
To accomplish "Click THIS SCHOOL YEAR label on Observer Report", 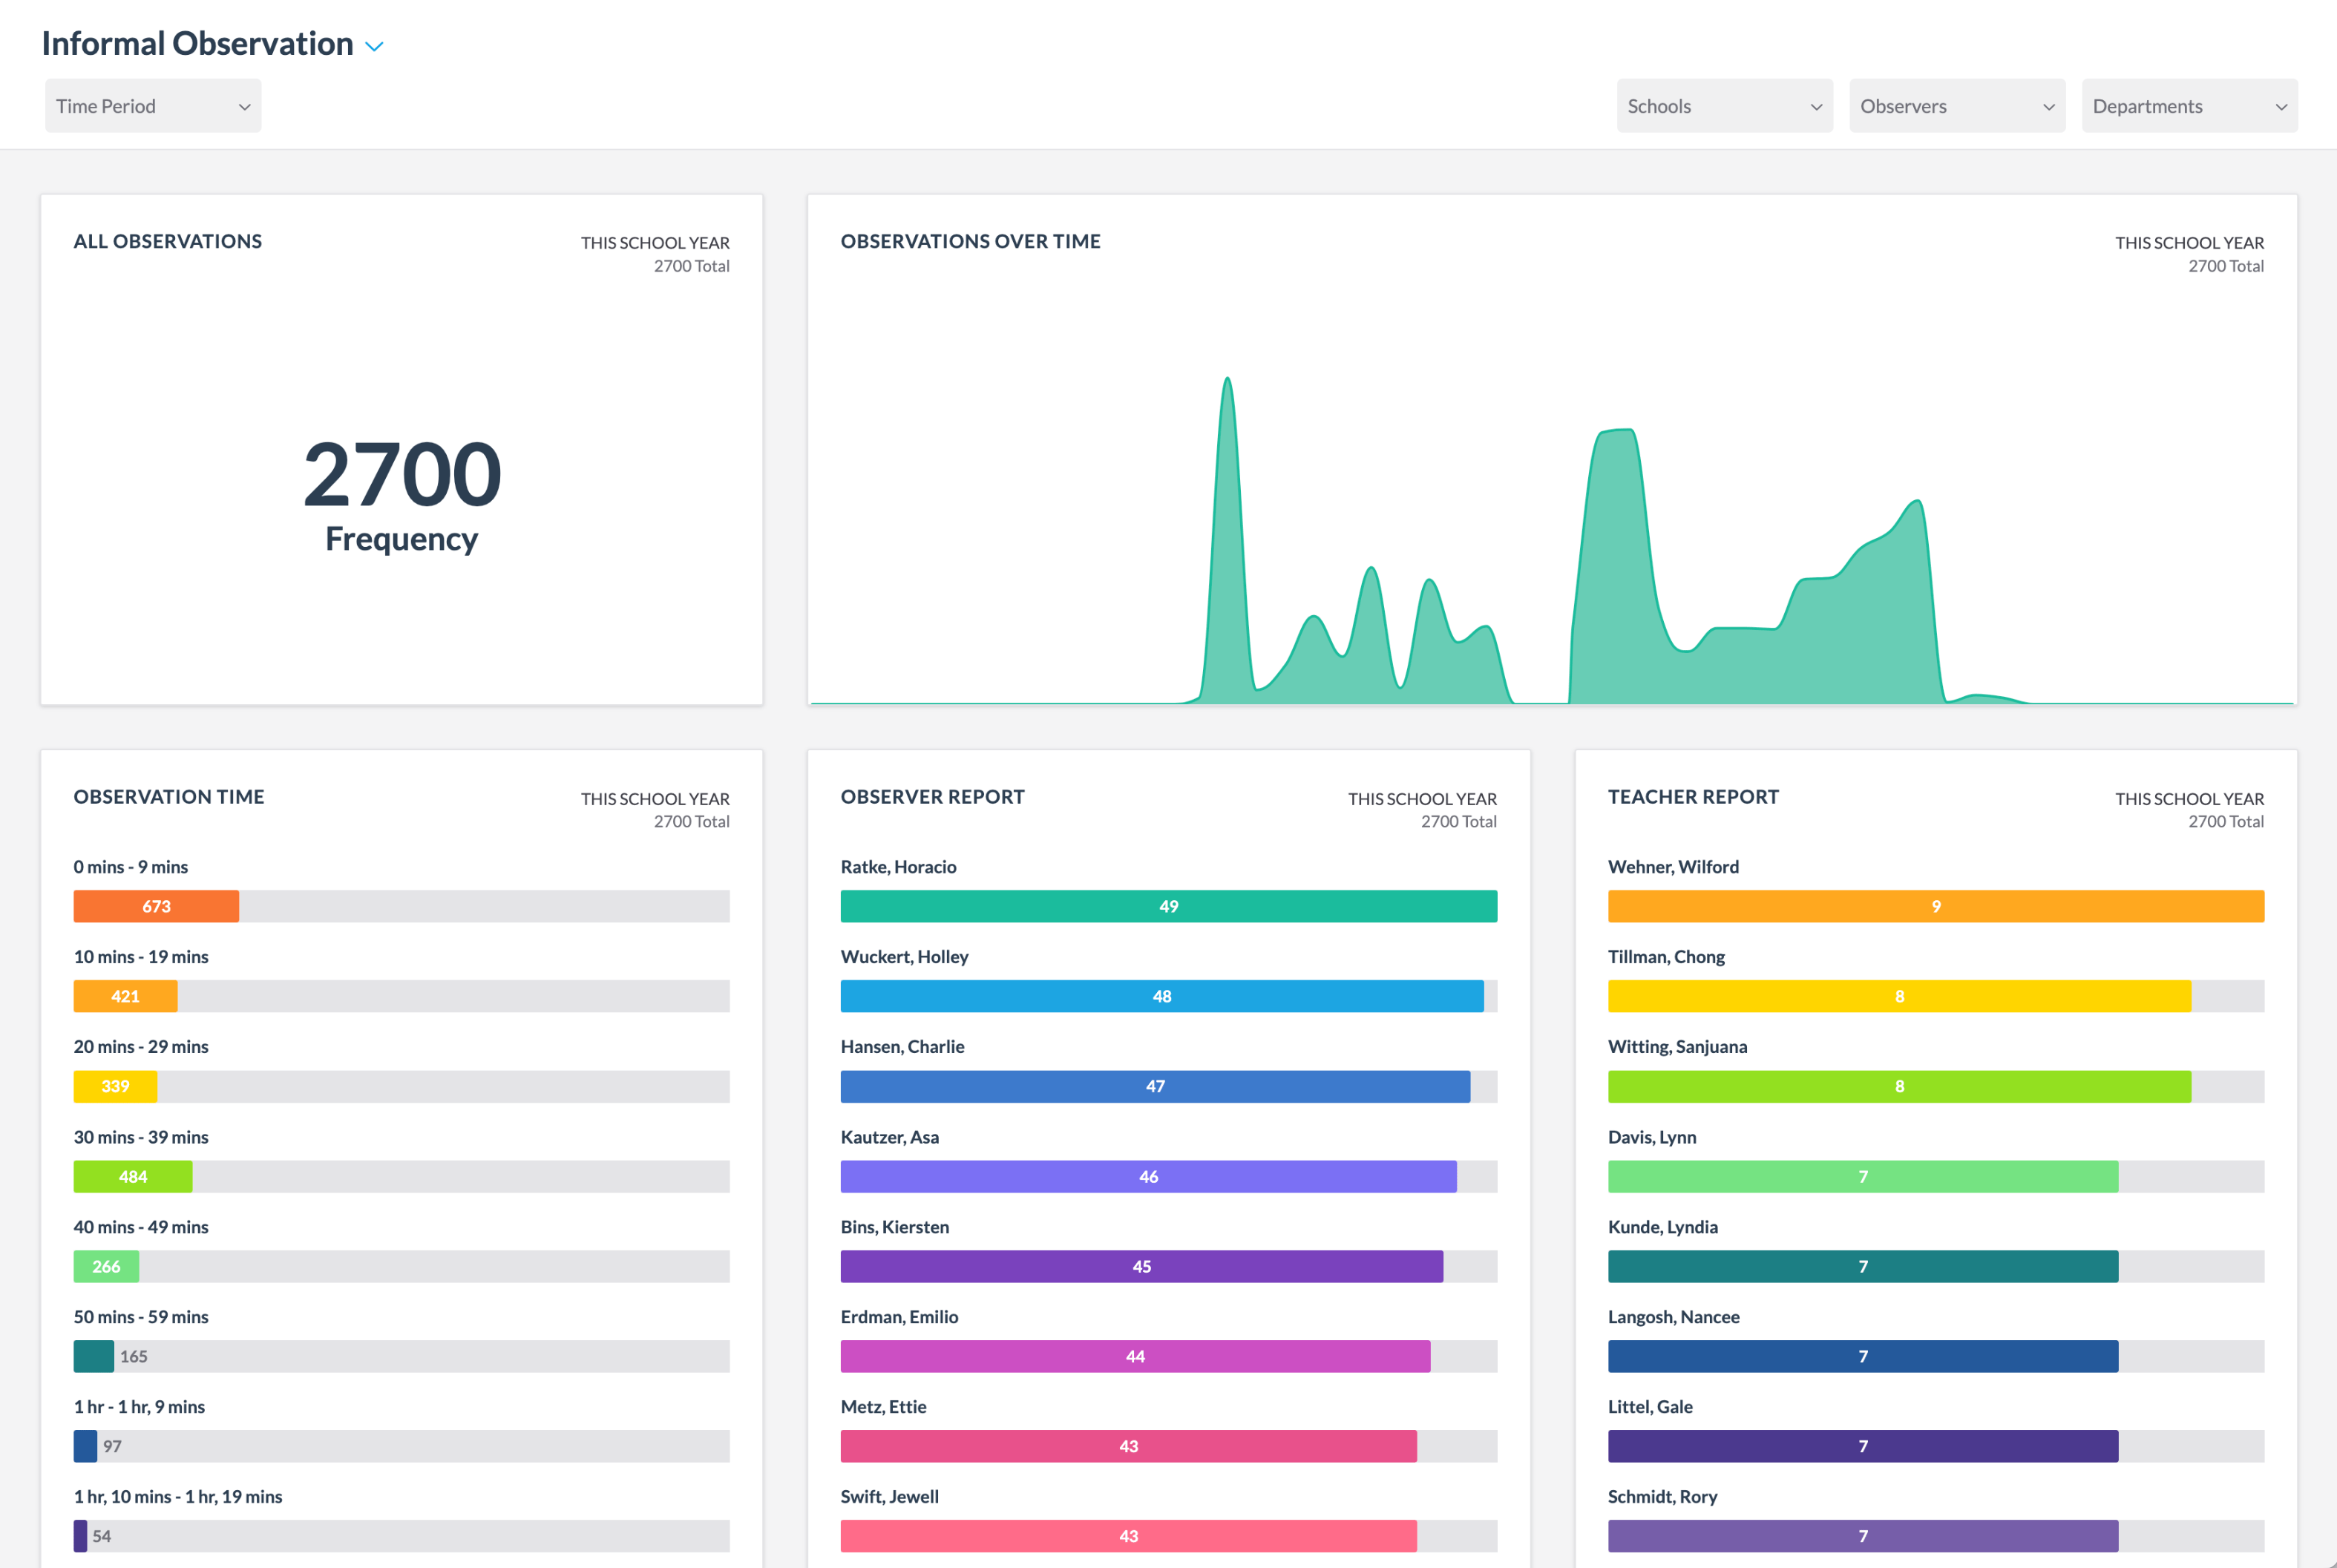I will [x=1422, y=798].
